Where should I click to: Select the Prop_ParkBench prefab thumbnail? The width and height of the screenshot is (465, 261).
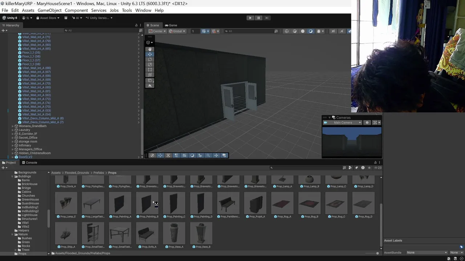[x=228, y=203]
